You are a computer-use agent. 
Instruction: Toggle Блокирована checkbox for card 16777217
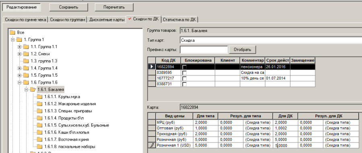tap(185, 79)
